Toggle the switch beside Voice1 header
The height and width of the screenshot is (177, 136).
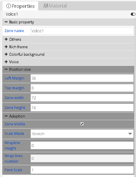(x=133, y=14)
